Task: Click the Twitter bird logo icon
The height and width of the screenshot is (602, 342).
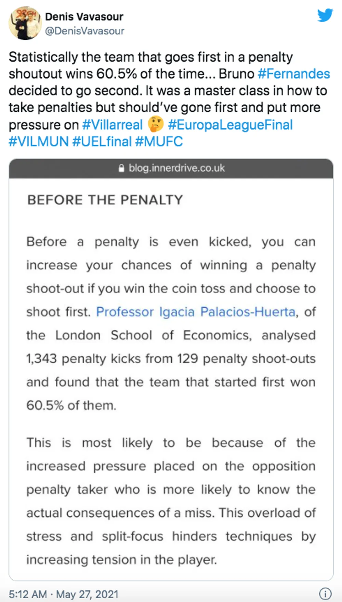Action: pyautogui.click(x=325, y=15)
